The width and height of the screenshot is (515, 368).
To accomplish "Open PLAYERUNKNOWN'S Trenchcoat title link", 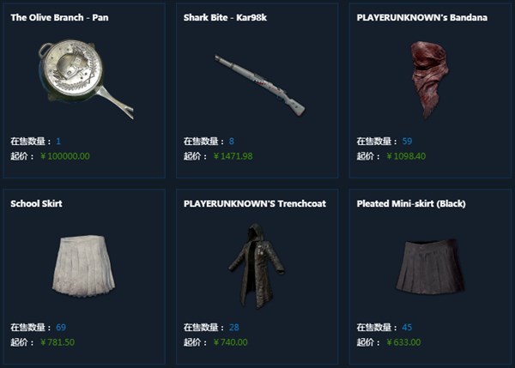I will pos(255,203).
